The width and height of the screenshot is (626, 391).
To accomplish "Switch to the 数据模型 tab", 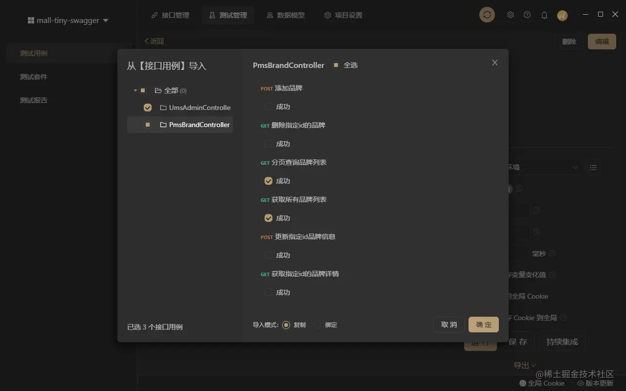I will [x=286, y=15].
